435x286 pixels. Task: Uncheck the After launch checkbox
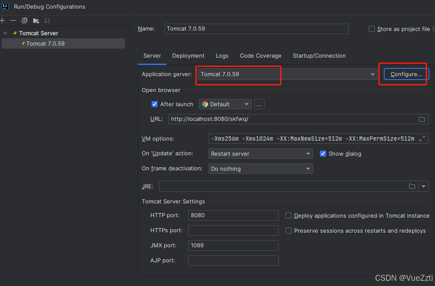(155, 104)
